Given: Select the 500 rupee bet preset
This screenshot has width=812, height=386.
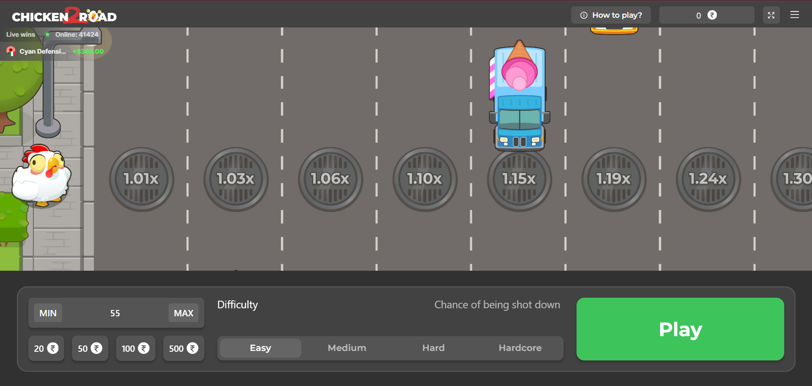Looking at the screenshot, I should click(x=184, y=348).
